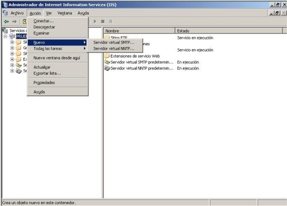Viewport: 287px width, 206px height.
Task: Click the first folder icon under PRUE
Action: pyautogui.click(x=19, y=42)
